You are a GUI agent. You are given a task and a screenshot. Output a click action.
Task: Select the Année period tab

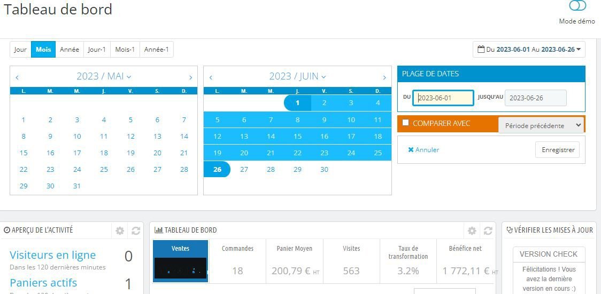click(70, 50)
